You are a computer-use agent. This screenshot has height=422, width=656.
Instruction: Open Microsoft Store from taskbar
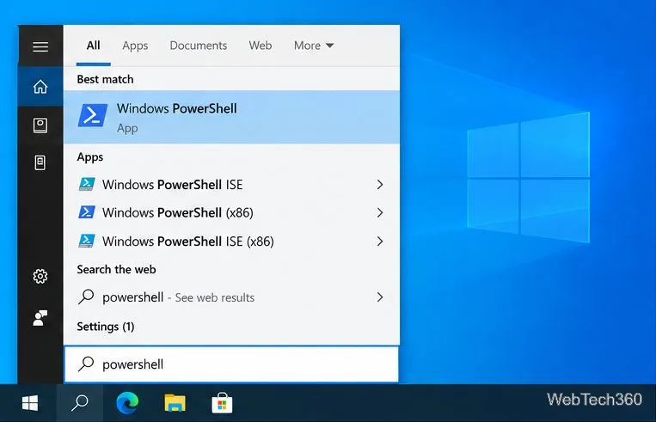coord(222,403)
